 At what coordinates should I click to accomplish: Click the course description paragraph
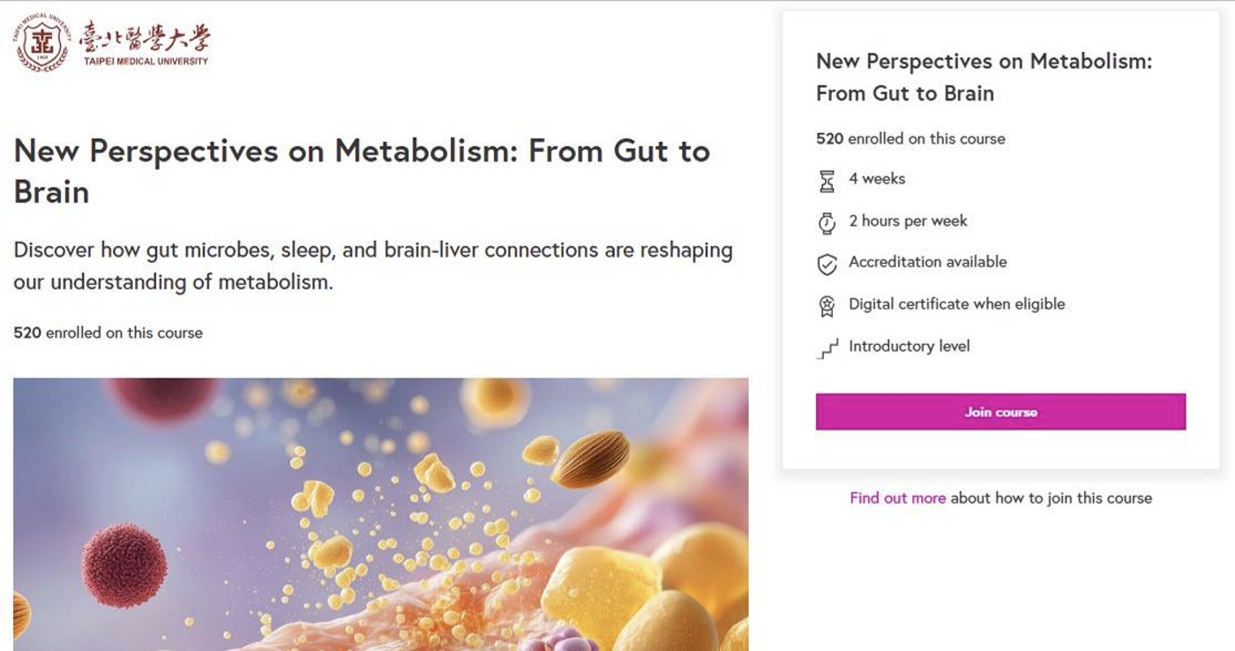pos(373,266)
